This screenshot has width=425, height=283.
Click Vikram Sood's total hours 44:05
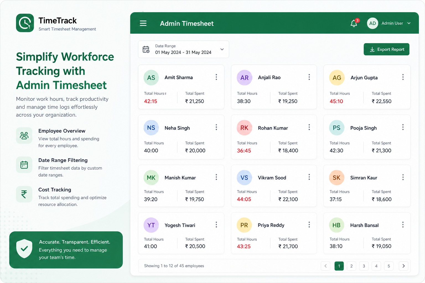click(244, 199)
